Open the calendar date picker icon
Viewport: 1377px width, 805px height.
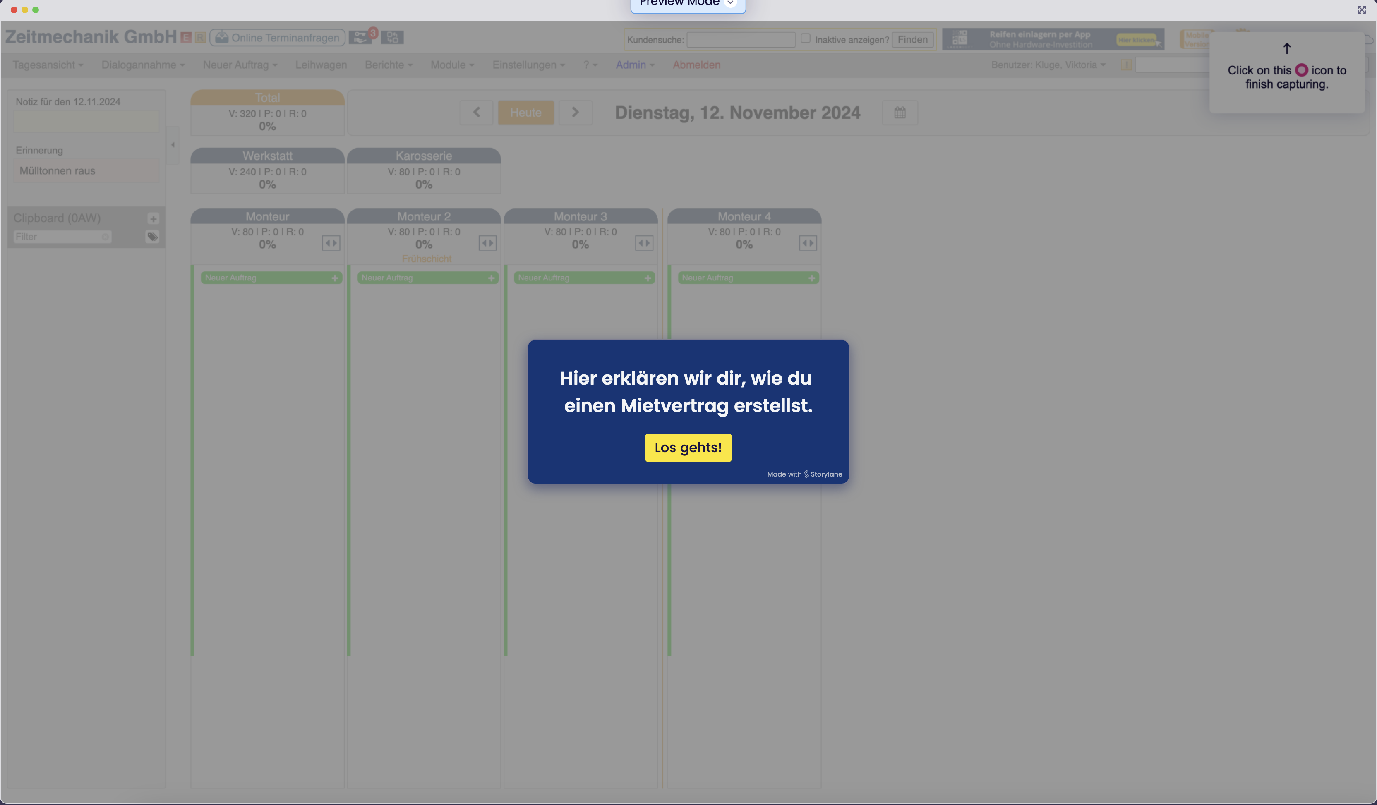[900, 113]
